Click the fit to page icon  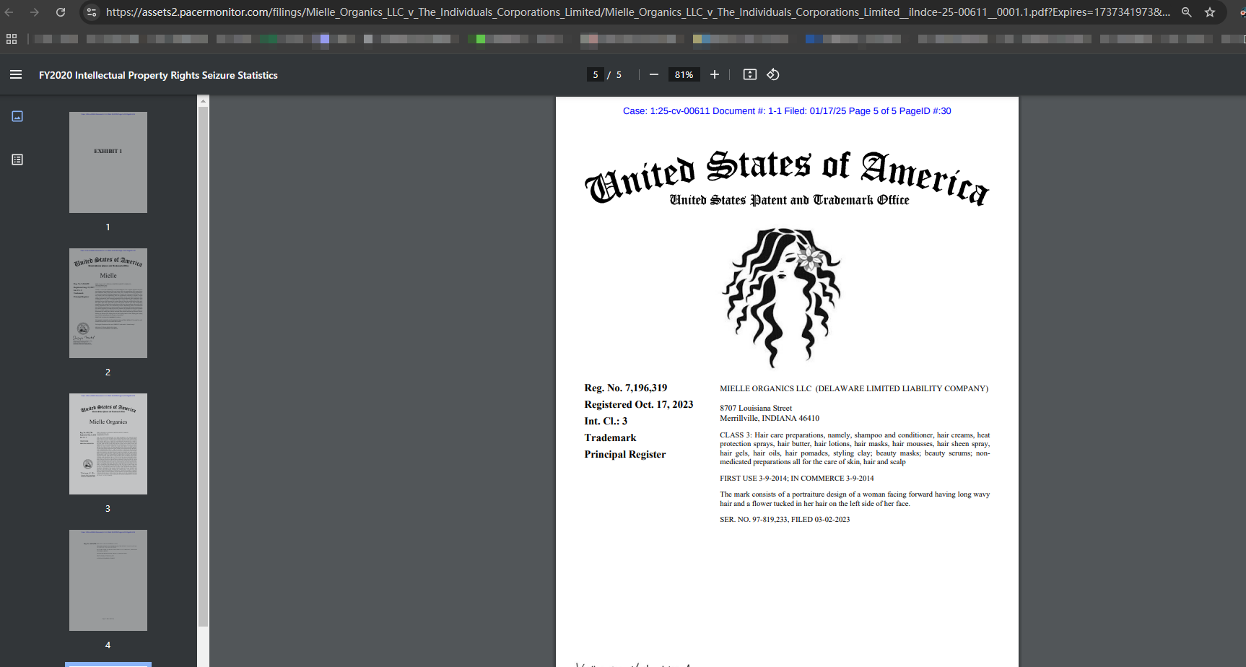[749, 75]
